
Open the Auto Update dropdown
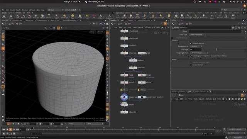pos(239,137)
